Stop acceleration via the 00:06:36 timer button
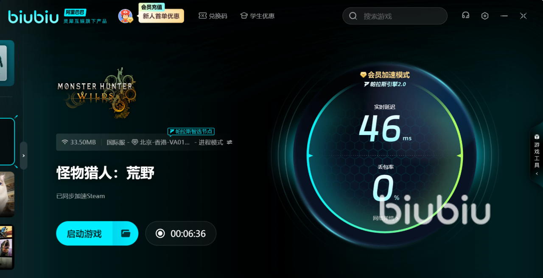543x278 pixels. point(181,234)
